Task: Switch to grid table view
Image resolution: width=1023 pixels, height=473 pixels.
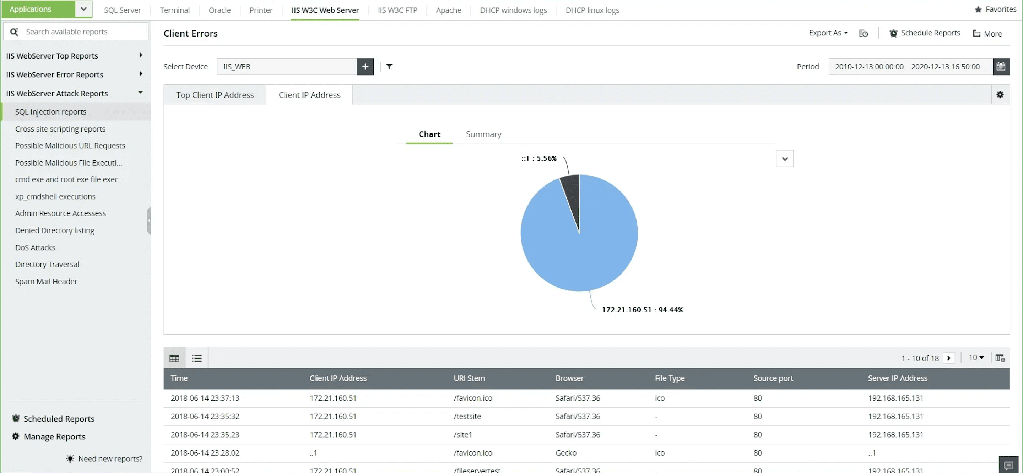Action: pos(174,358)
